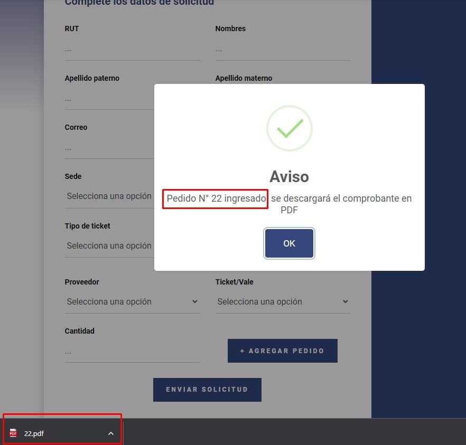Click the Correo input field
Image resolution: width=466 pixels, height=445 pixels.
tap(109, 148)
